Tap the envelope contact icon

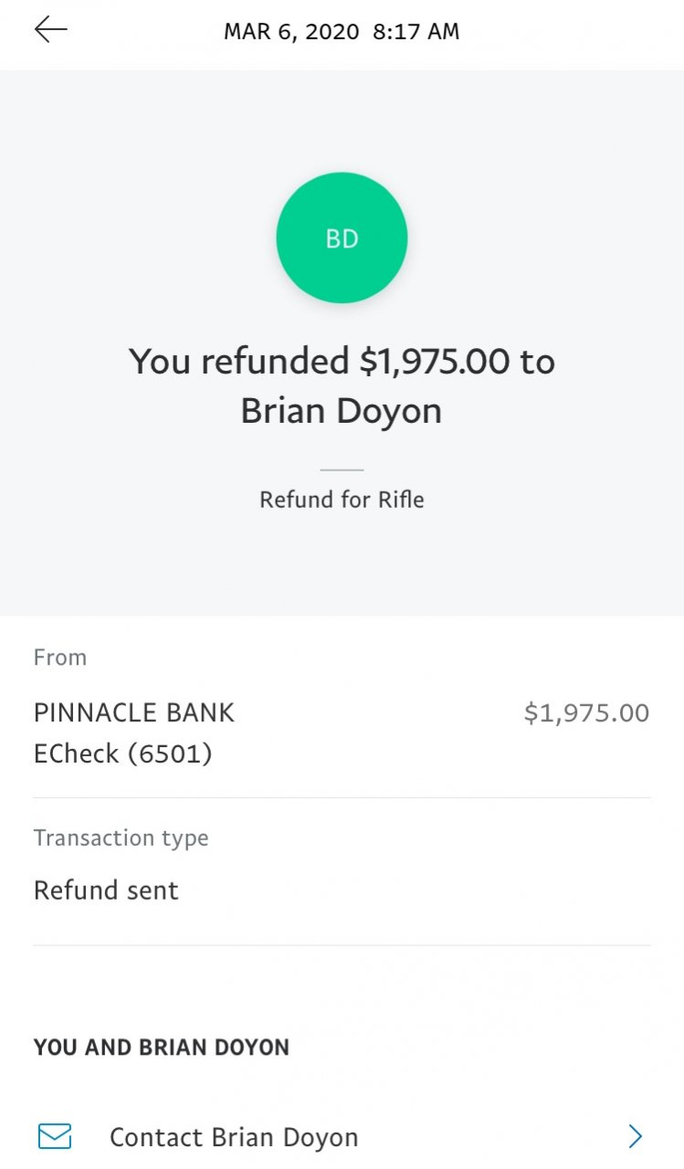tap(55, 1136)
